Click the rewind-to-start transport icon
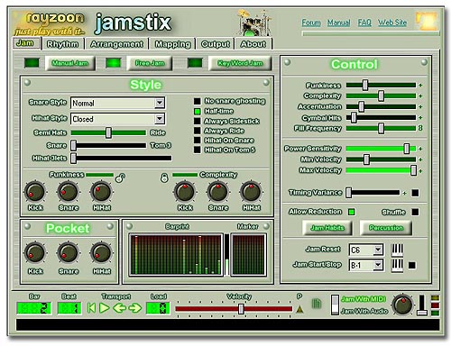451x346 pixels. [92, 308]
